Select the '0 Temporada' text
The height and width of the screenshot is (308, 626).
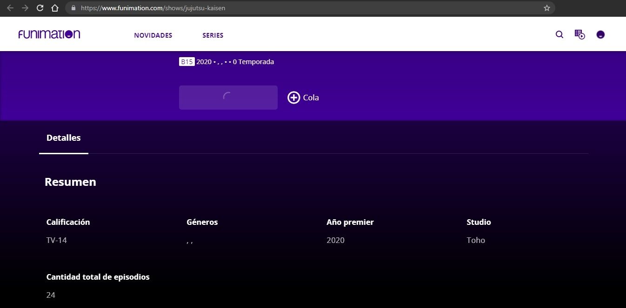pyautogui.click(x=253, y=62)
